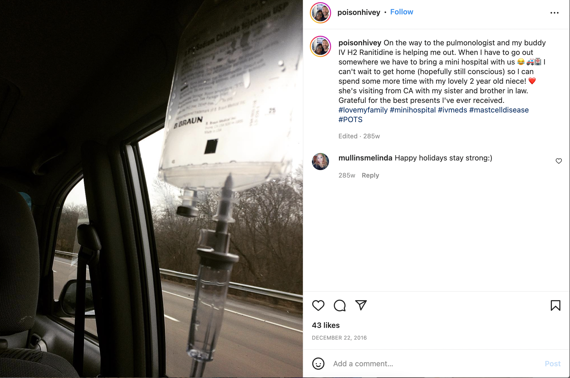Share post using the paper plane icon
Viewport: 570px width, 378px height.
(x=361, y=305)
